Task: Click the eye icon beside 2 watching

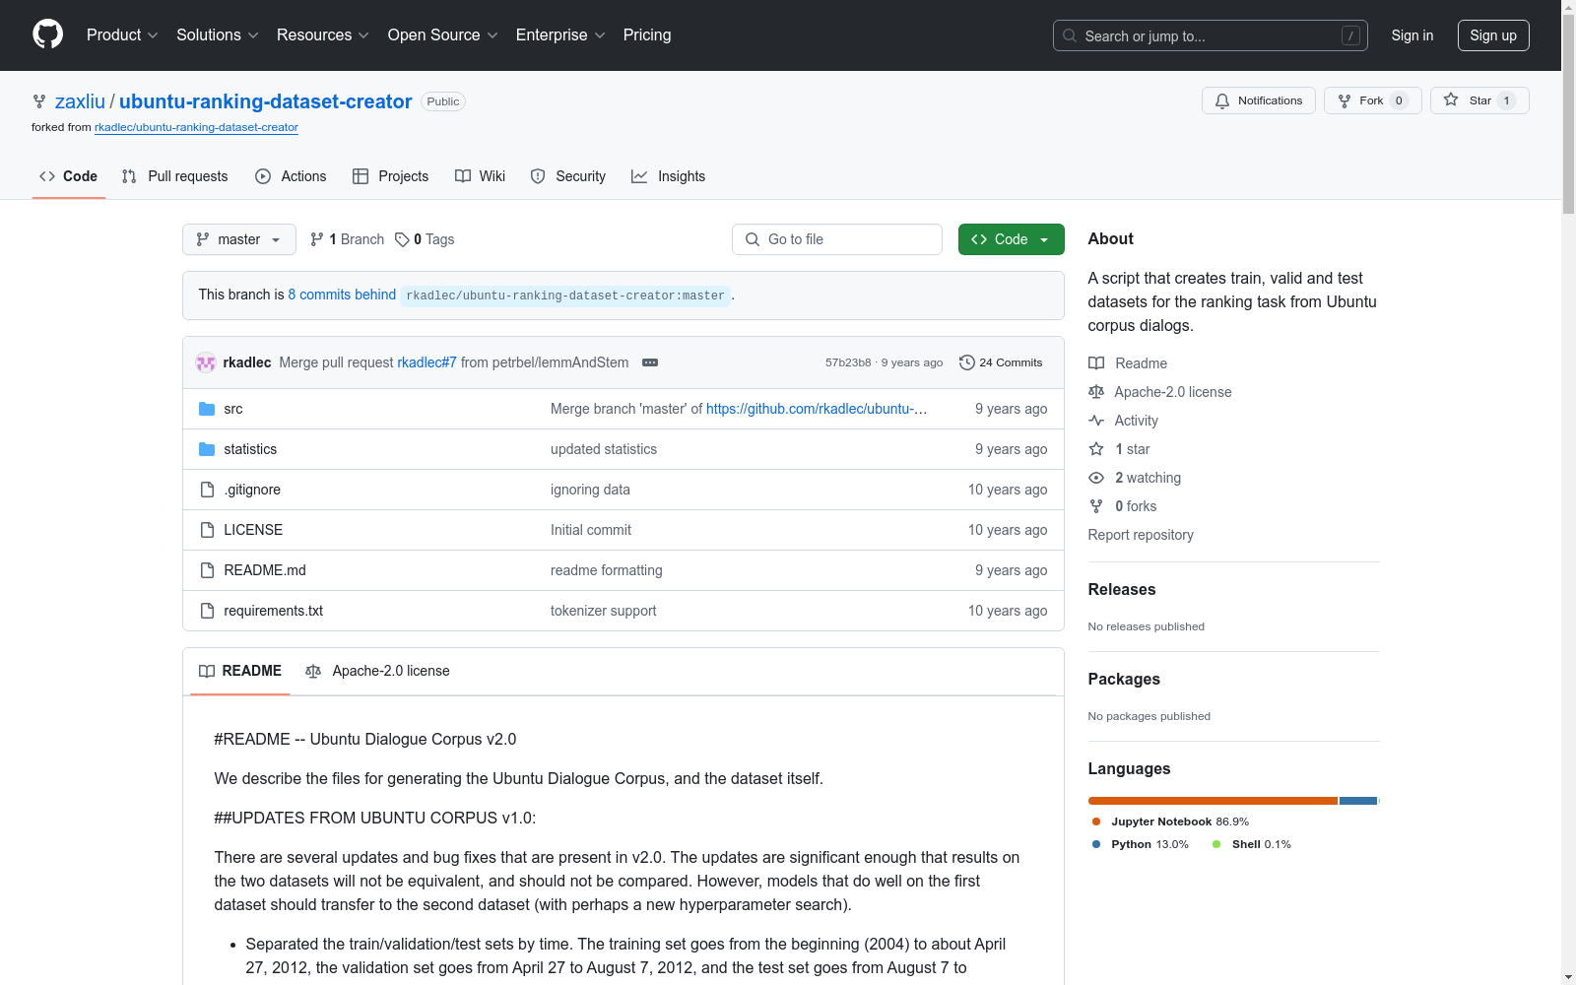Action: [1096, 478]
